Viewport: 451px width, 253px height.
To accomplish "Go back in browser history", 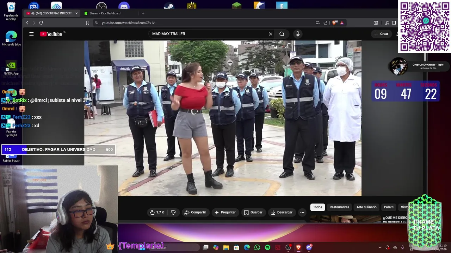I will 27,23.
